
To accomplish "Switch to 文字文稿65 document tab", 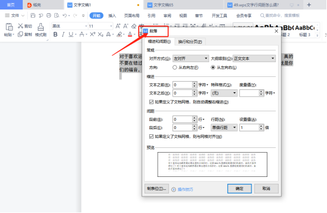I will (x=163, y=5).
